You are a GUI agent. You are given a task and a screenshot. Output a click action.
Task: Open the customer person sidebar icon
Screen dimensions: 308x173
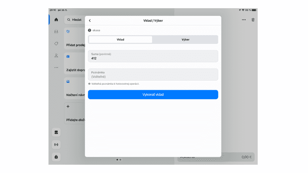56,56
